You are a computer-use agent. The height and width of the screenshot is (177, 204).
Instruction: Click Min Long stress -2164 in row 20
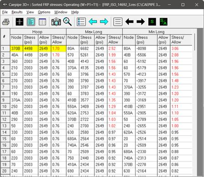[x=146, y=171]
